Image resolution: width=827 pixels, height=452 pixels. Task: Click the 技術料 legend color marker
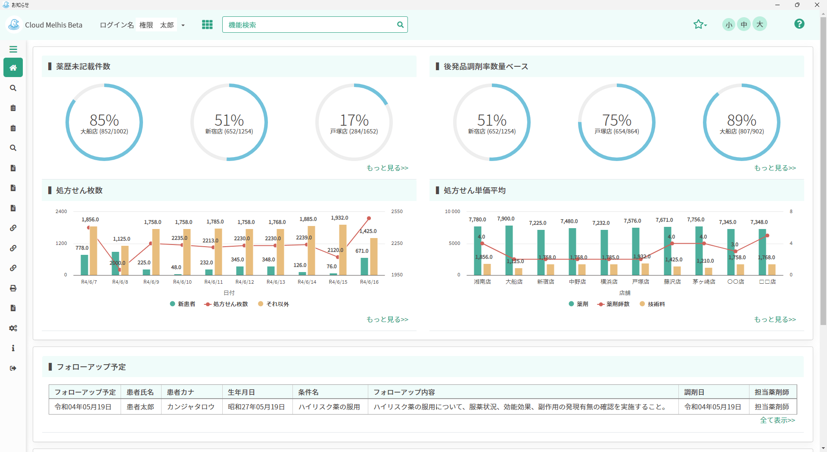642,304
